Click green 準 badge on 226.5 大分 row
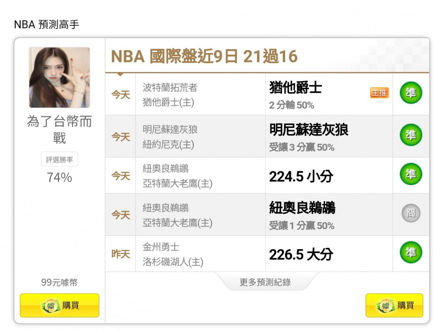This screenshot has height=332, width=443. pos(411,252)
